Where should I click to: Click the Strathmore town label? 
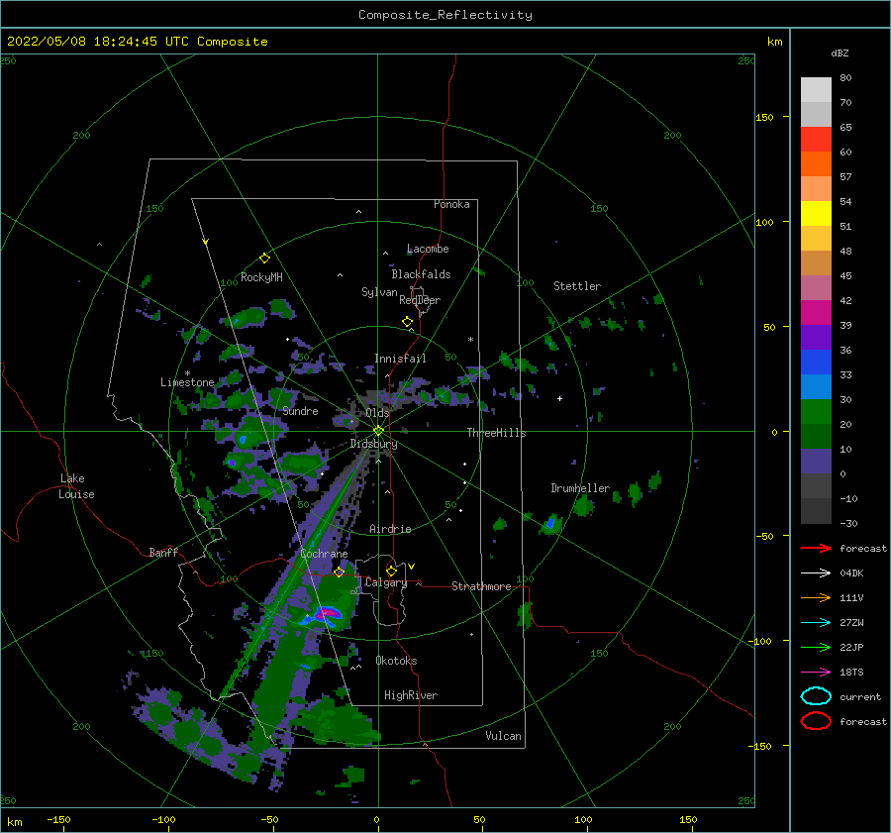481,586
